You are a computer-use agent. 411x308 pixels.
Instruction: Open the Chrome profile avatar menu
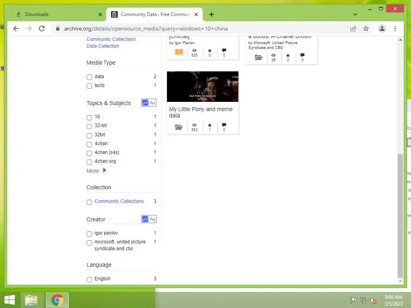click(x=382, y=28)
